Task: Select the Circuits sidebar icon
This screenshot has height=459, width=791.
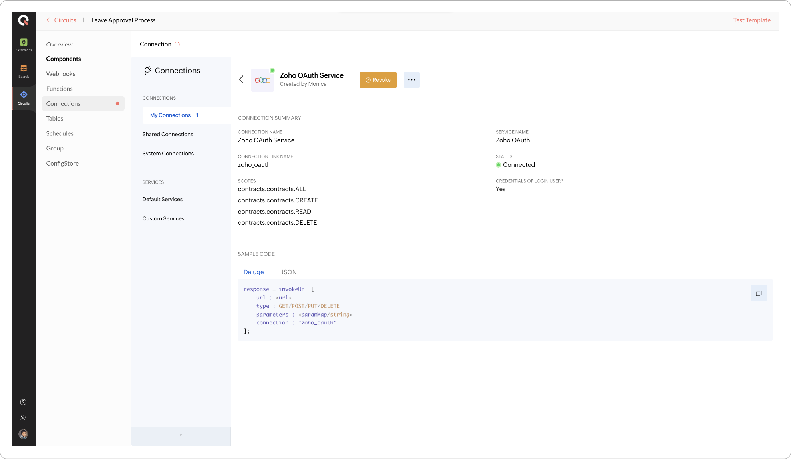Action: [x=24, y=97]
